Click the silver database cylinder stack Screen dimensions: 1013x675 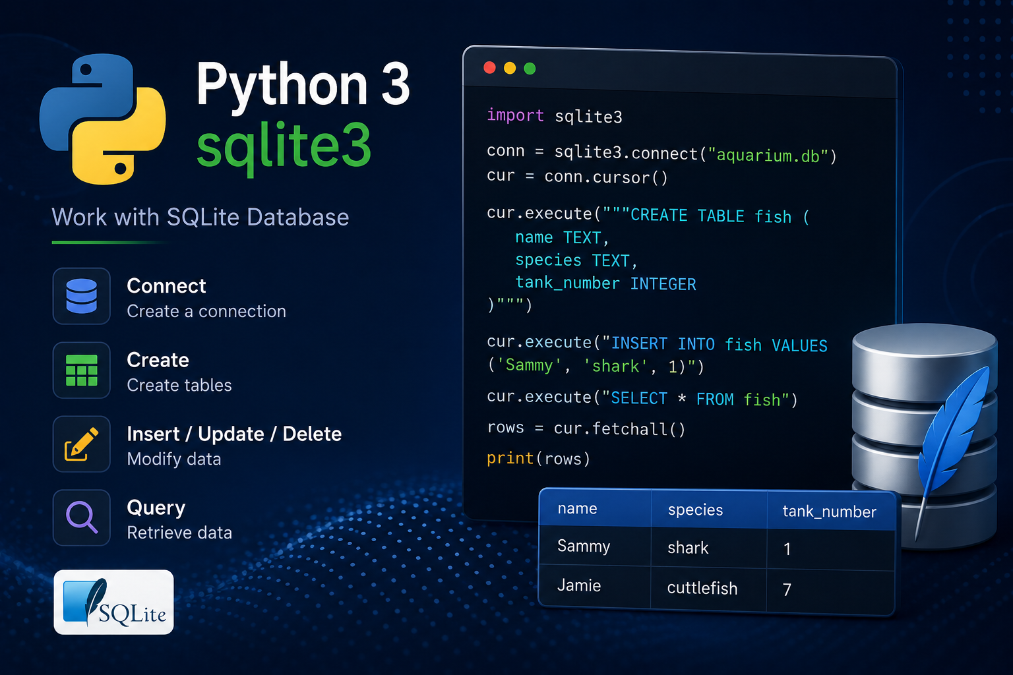click(x=925, y=435)
